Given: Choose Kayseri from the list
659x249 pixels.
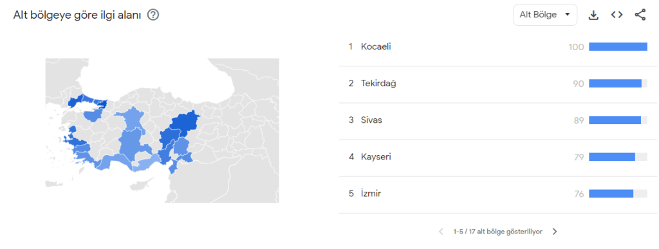Looking at the screenshot, I should [497, 157].
